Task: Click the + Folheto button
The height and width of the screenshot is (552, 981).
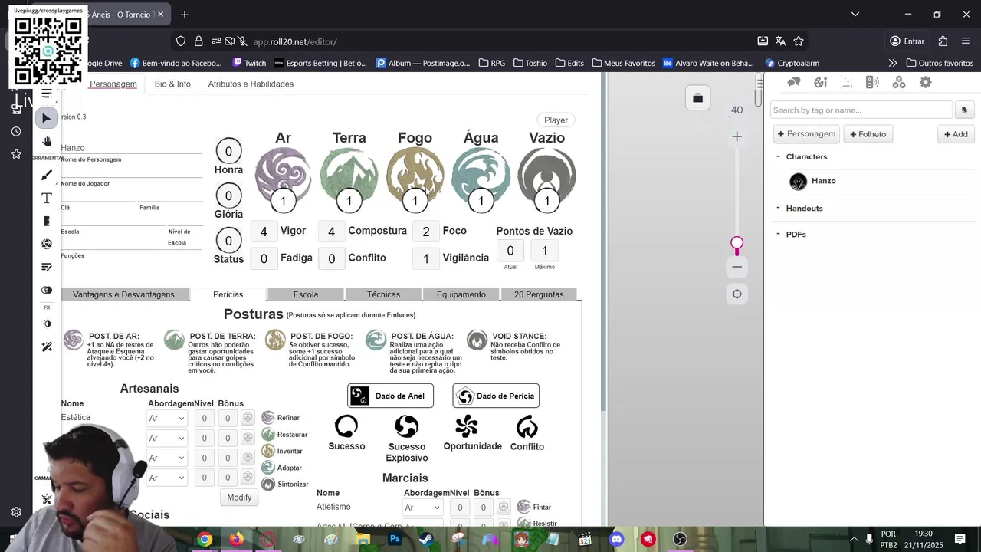Action: pyautogui.click(x=868, y=134)
